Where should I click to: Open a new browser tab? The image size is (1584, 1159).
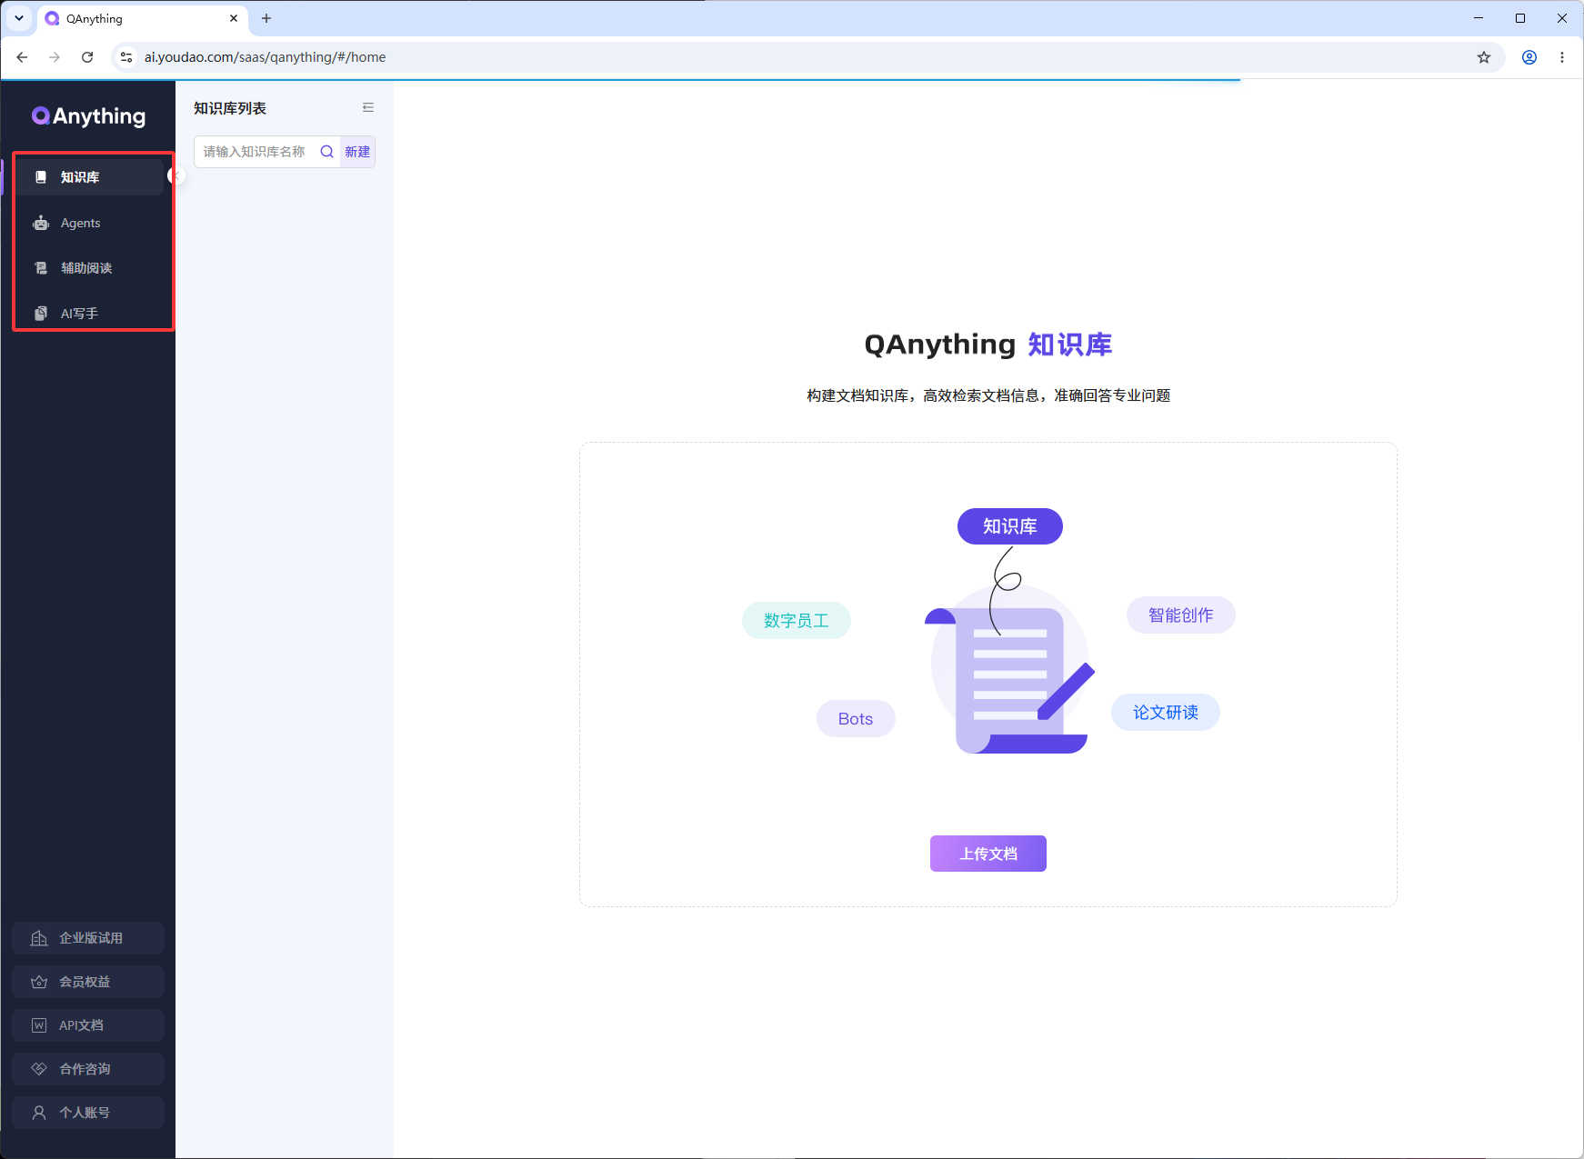tap(266, 18)
